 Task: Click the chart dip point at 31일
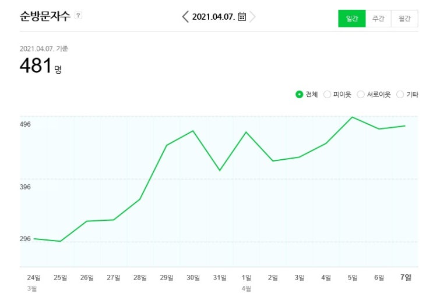[220, 170]
